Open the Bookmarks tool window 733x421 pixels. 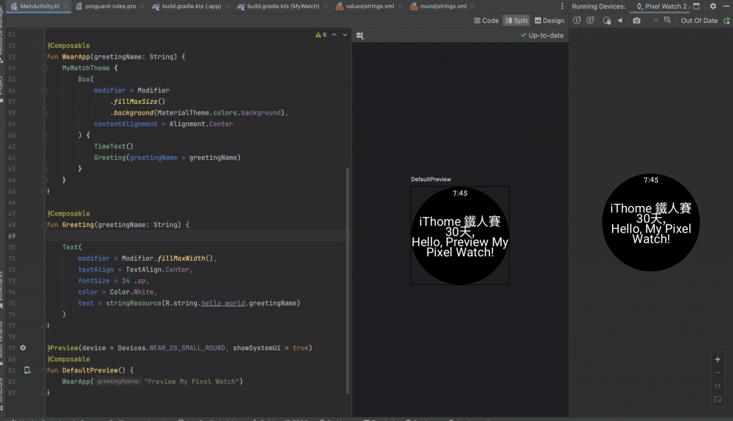click(x=1, y=290)
